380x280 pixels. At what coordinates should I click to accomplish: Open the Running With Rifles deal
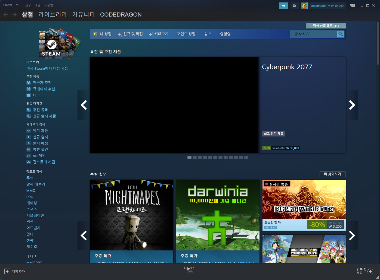point(304,205)
